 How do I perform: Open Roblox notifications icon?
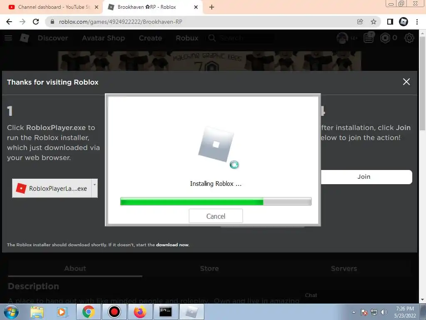(369, 37)
